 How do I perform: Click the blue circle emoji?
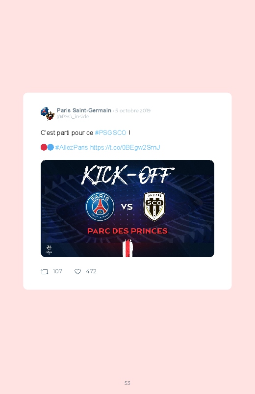click(51, 147)
